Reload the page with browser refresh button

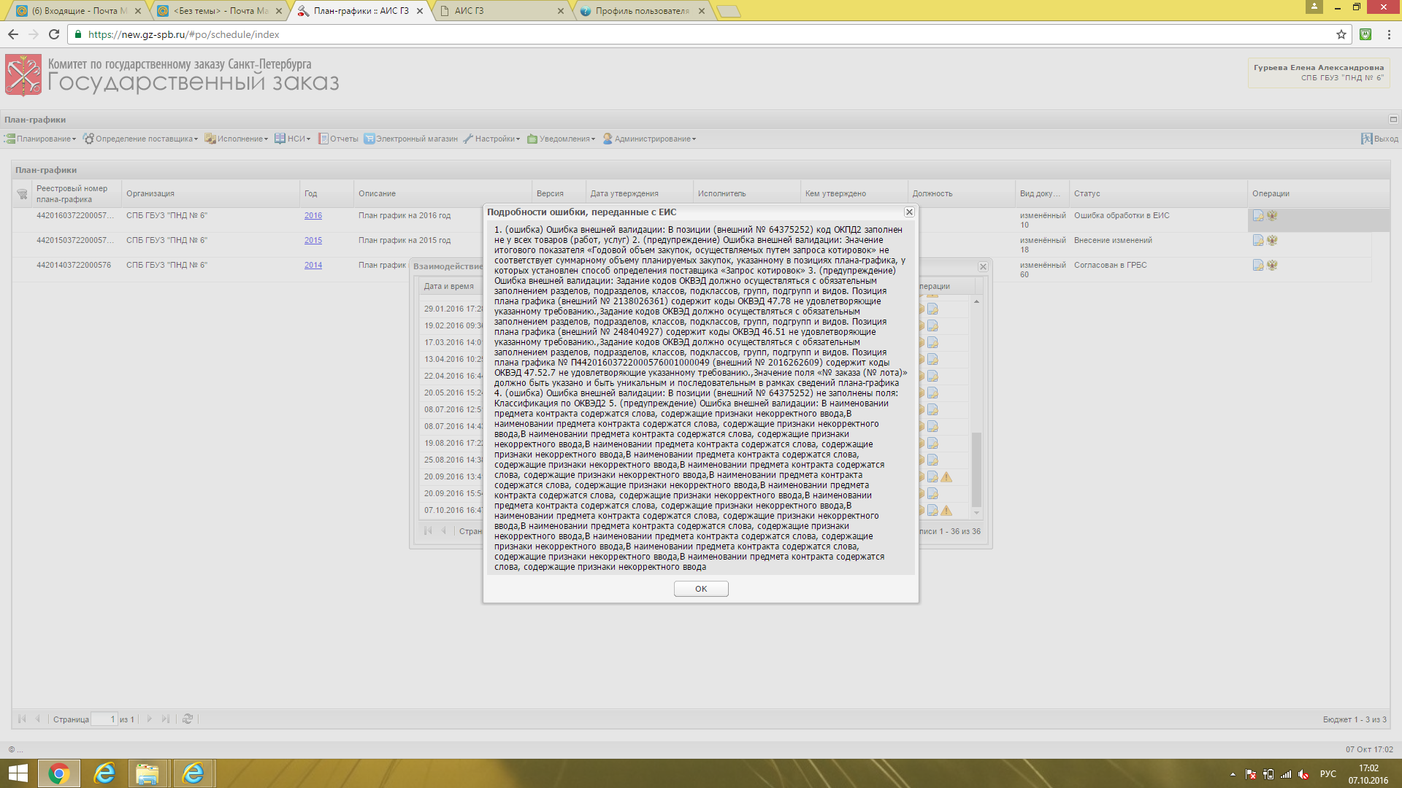[54, 34]
